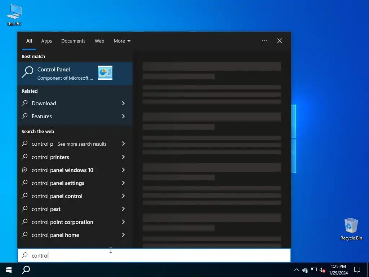
Task: Open the notification center icon
Action: pos(357,270)
